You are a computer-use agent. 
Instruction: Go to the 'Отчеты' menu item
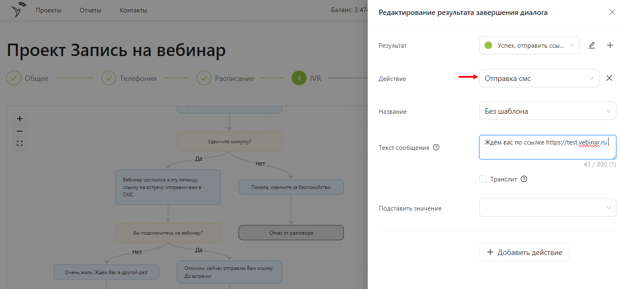[90, 10]
